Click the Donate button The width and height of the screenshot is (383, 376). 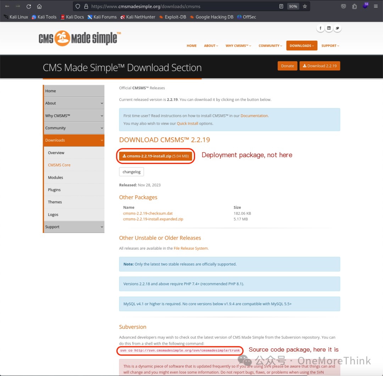point(288,66)
